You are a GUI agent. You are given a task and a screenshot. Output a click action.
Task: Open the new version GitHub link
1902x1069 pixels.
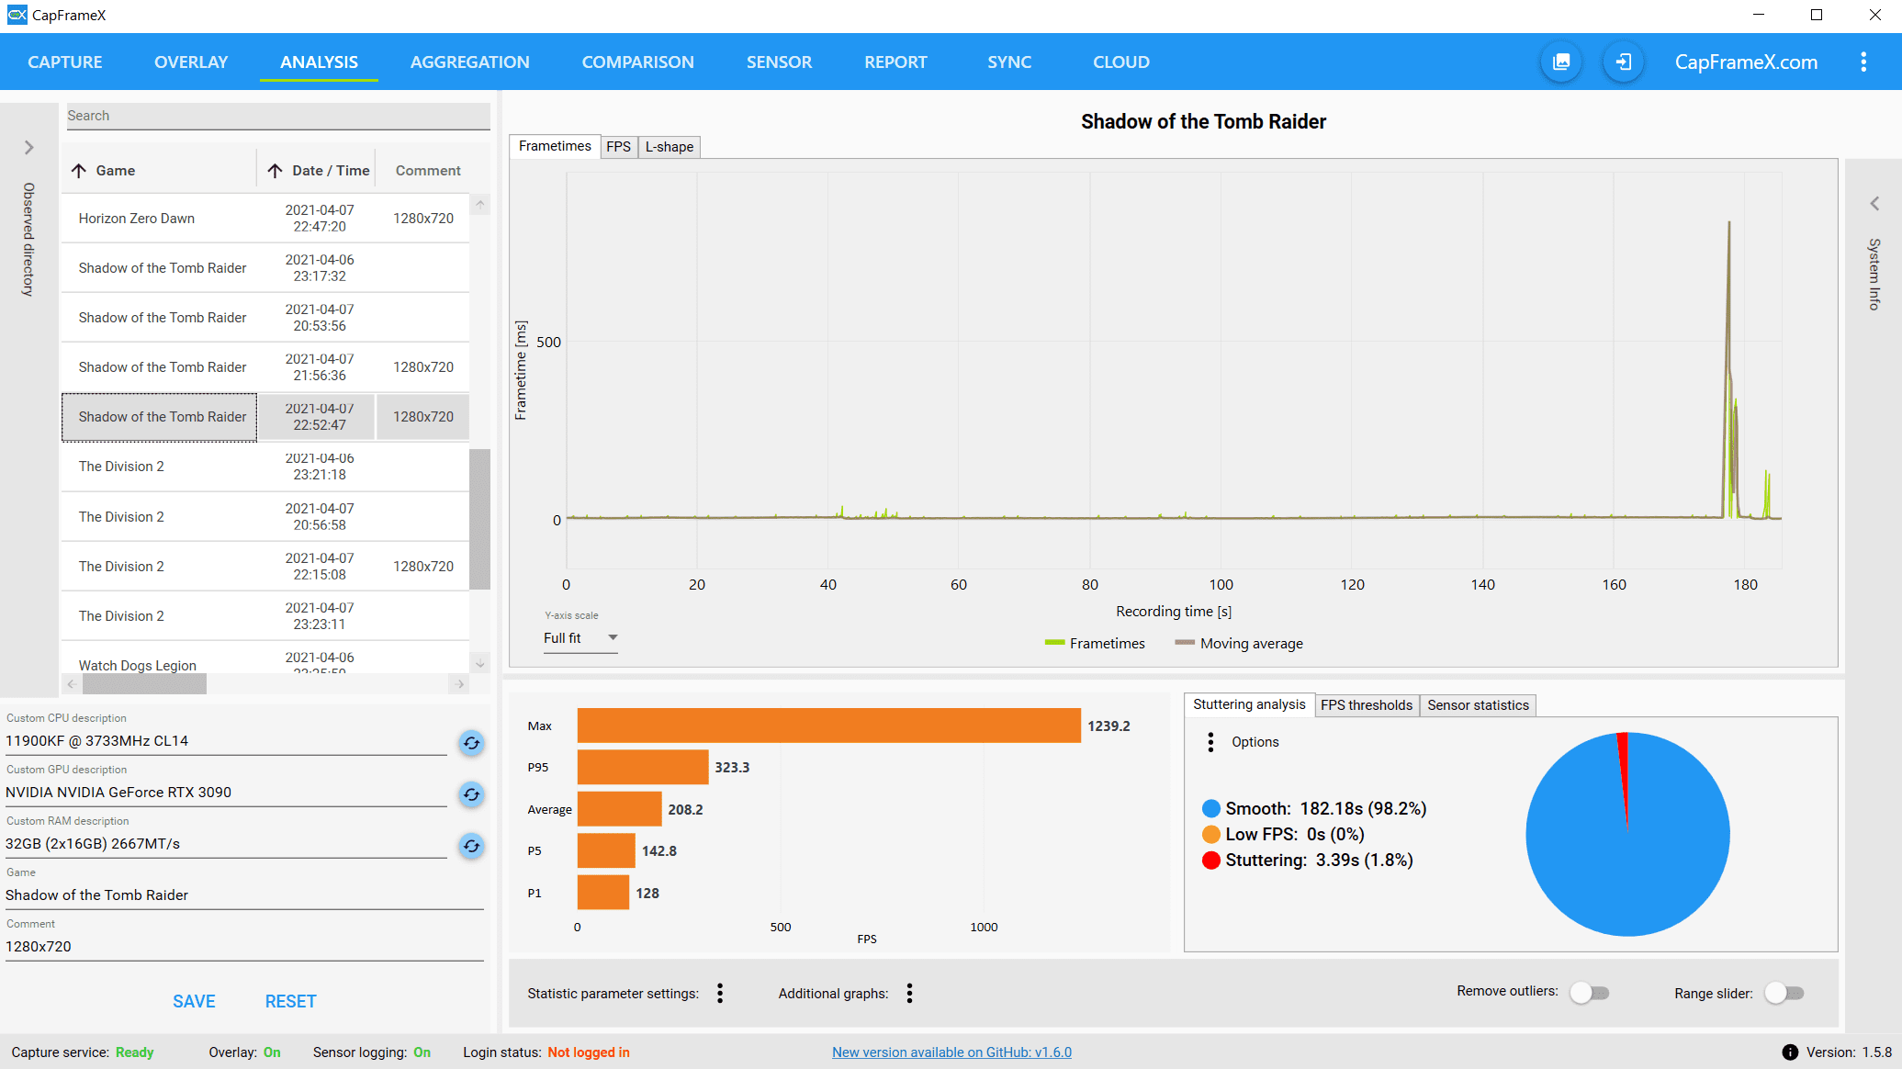tap(951, 1052)
